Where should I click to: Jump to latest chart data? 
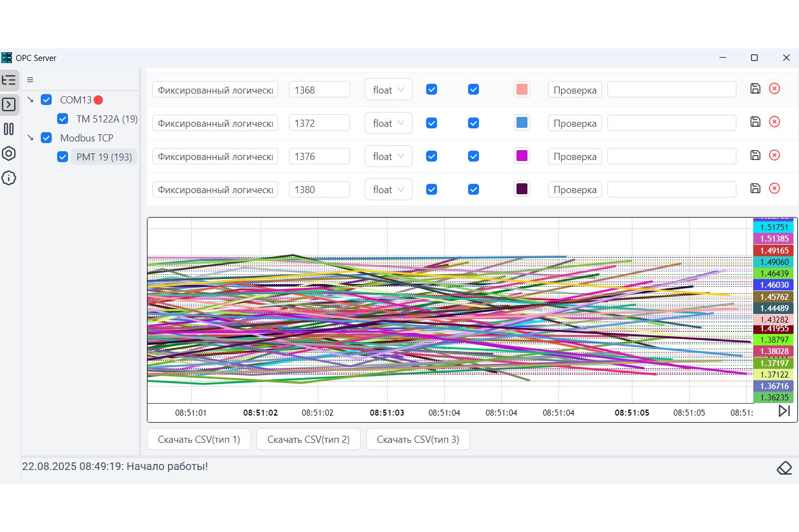pyautogui.click(x=784, y=411)
